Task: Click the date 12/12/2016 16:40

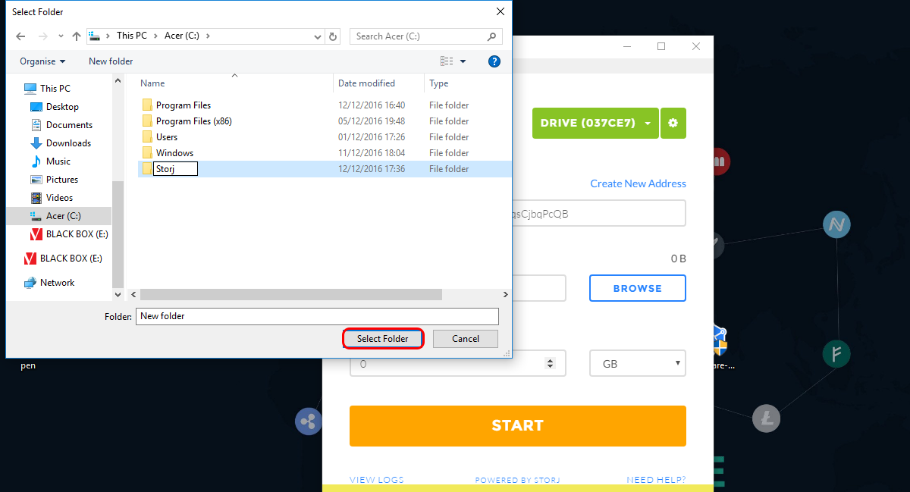Action: click(372, 105)
